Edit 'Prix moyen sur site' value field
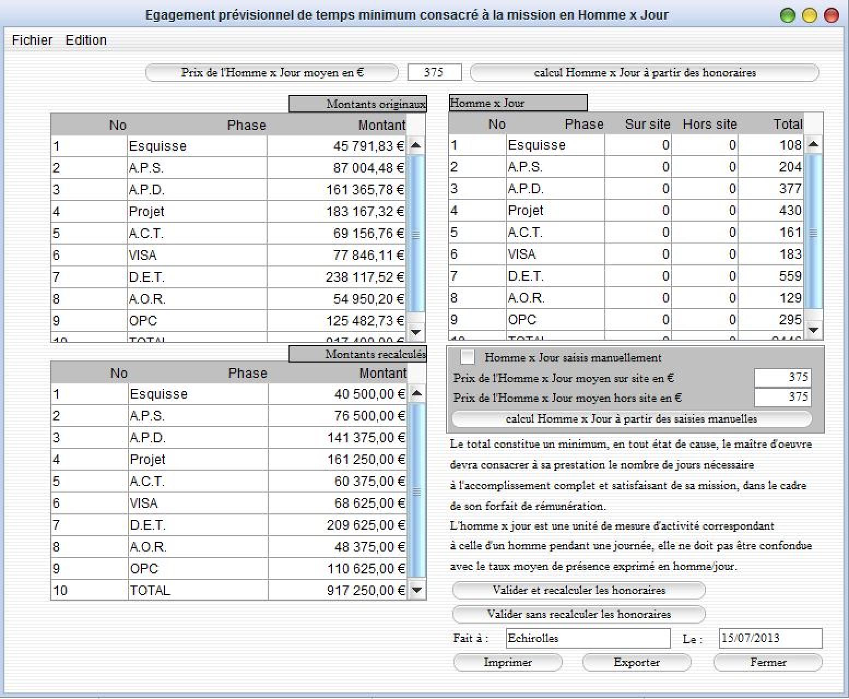Viewport: 849px width, 699px height. tap(782, 377)
